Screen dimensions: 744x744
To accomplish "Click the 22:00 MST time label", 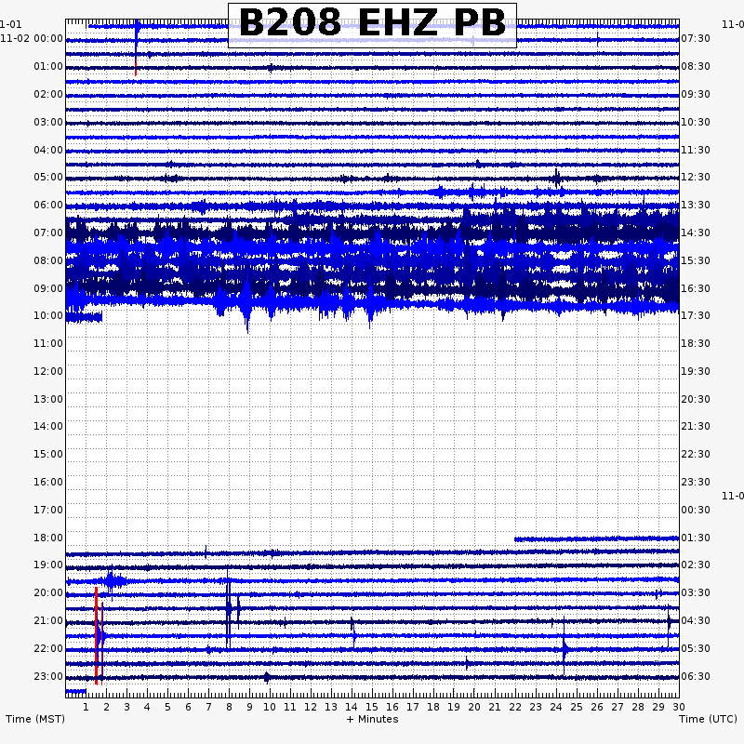I will point(48,648).
